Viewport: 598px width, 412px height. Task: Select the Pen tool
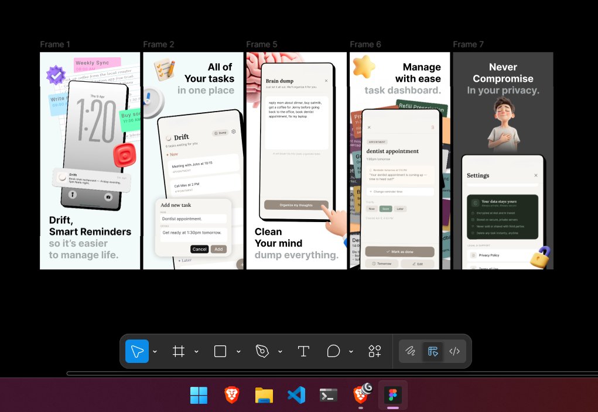tap(262, 351)
